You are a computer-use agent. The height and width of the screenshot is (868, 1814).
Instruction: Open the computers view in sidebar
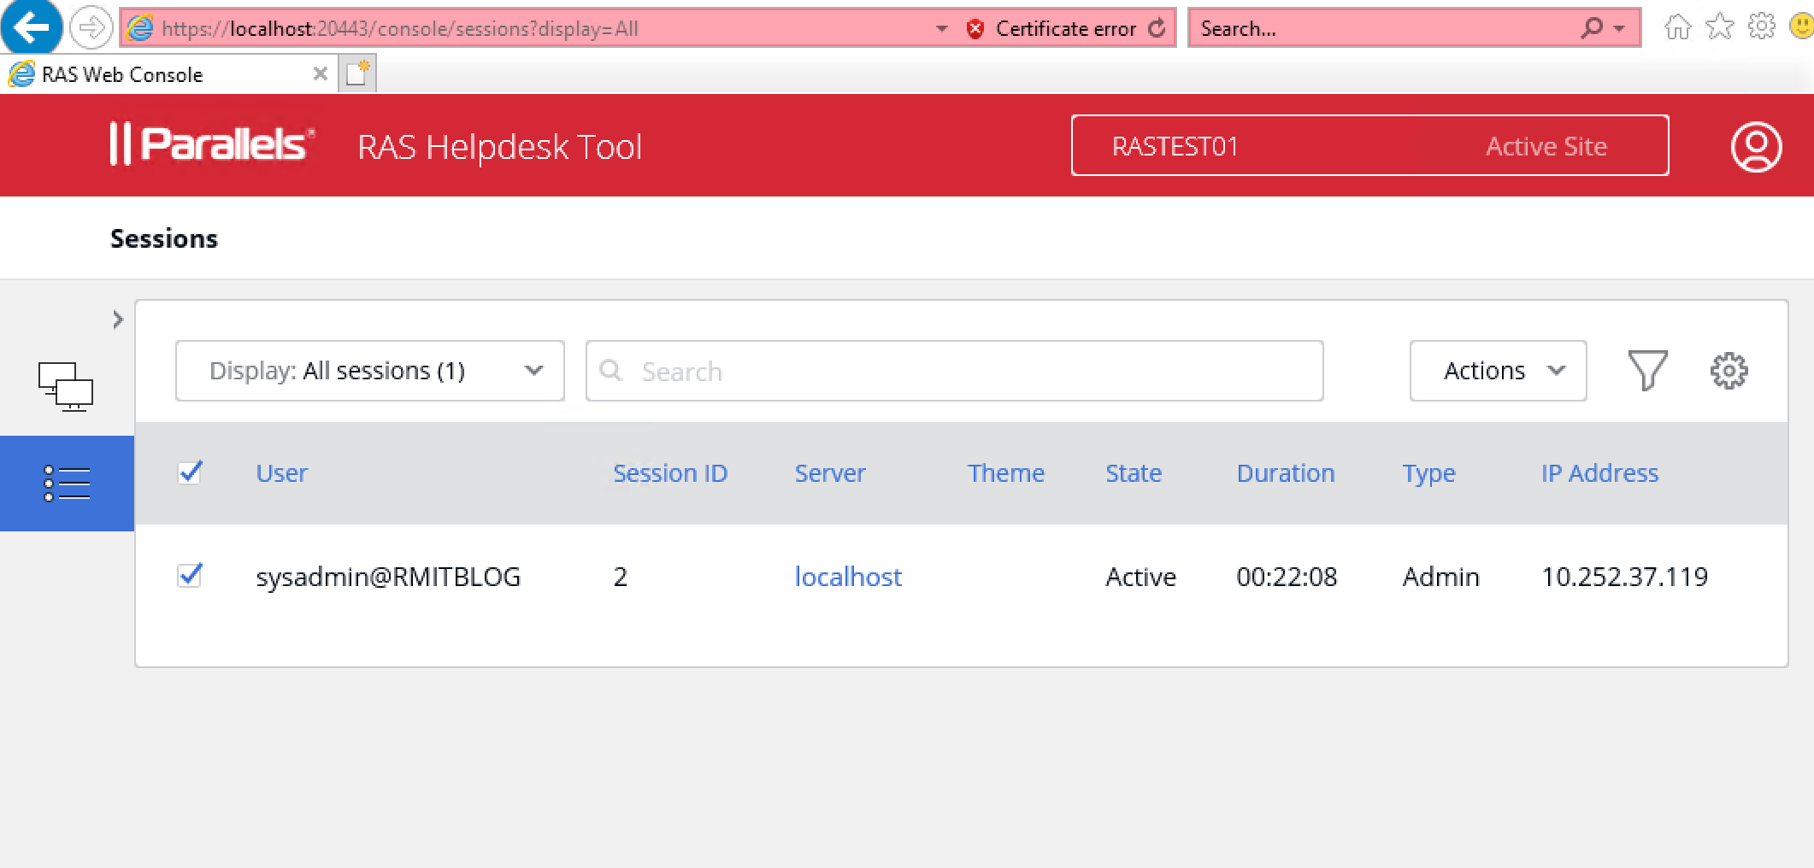[x=66, y=386]
